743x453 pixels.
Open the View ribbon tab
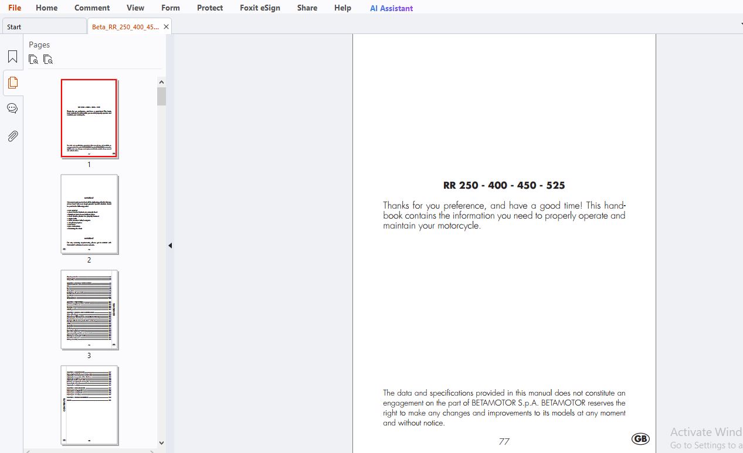click(x=135, y=8)
